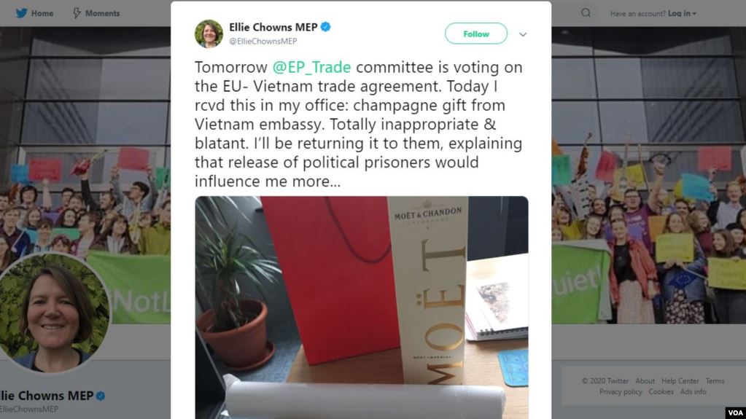Click the @EllieChownsMEP handle in the tweet
This screenshot has width=746, height=419.
263,42
